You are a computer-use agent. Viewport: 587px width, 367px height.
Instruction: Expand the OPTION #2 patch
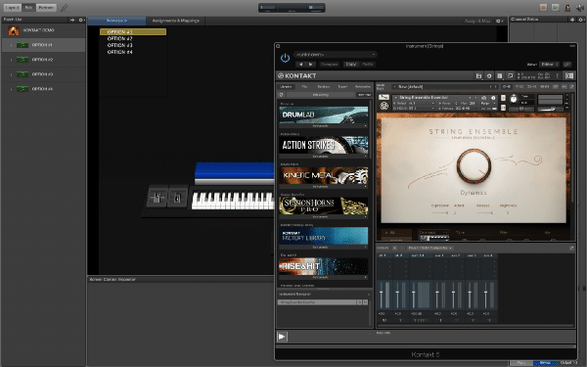point(11,60)
